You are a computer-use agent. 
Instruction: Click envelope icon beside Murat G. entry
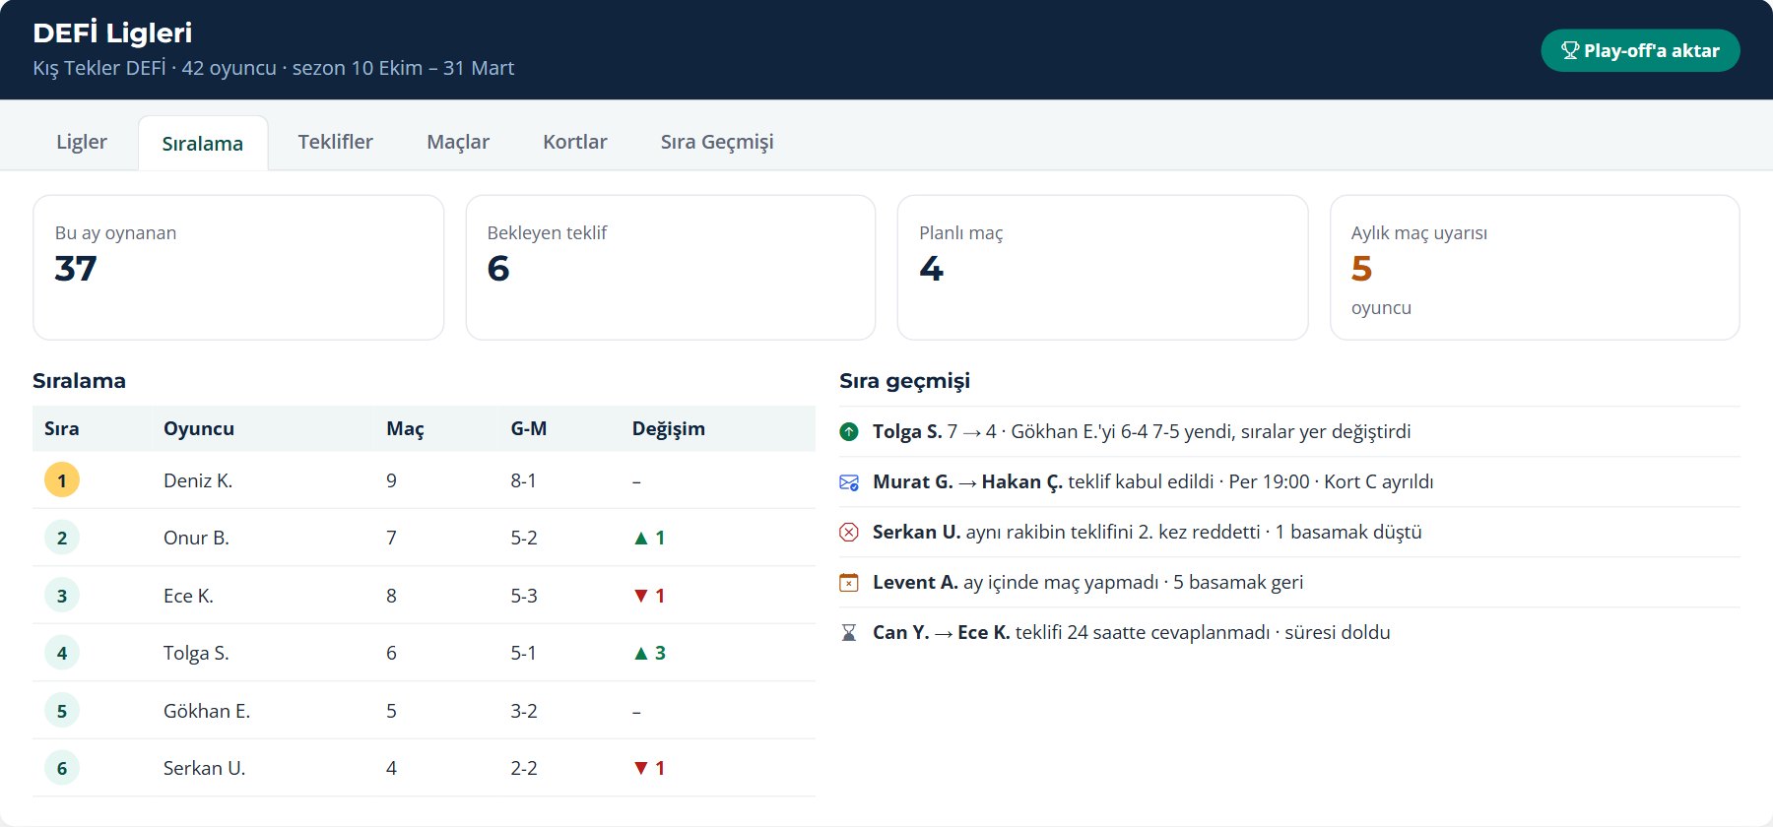tap(849, 481)
